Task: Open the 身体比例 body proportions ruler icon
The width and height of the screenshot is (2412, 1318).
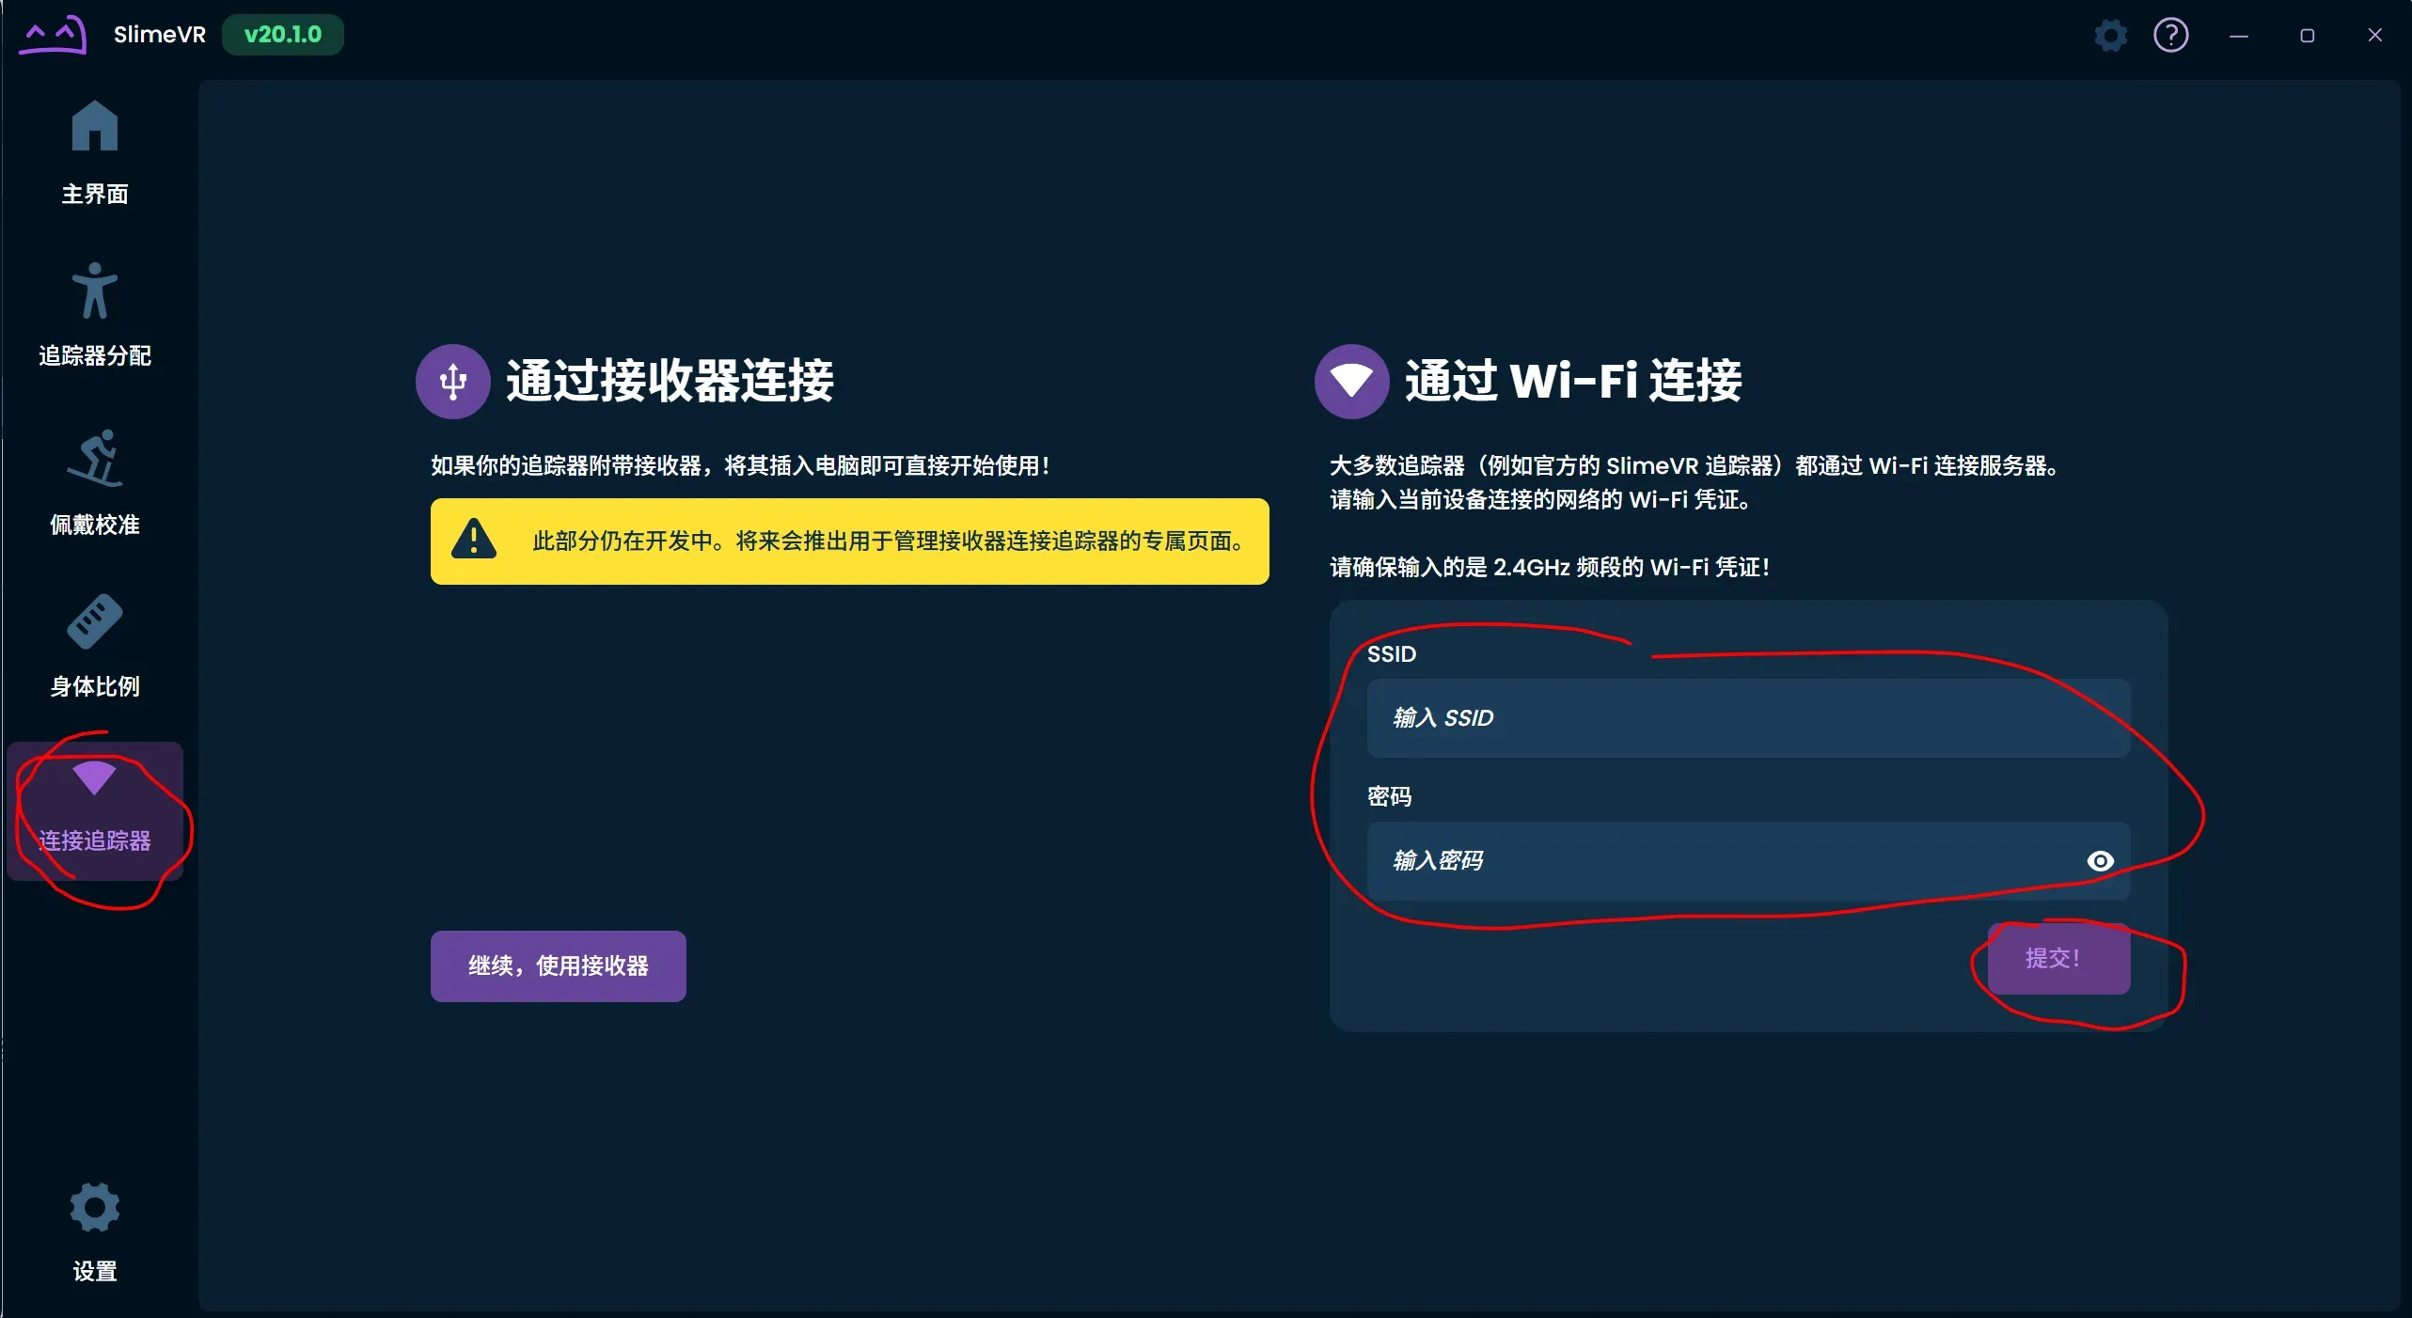Action: [95, 621]
